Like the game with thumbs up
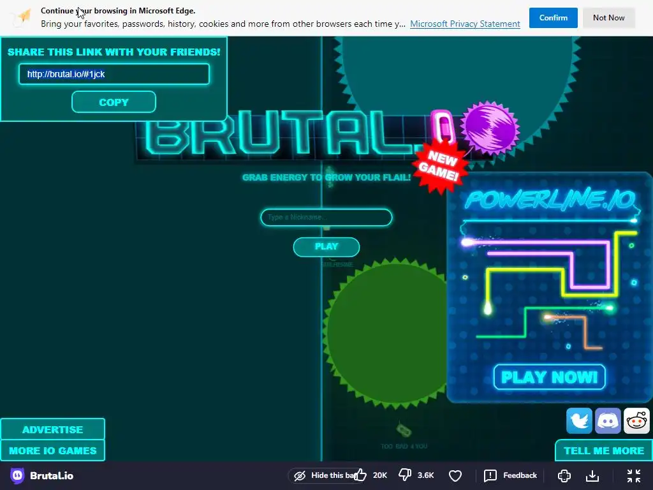653x490 pixels. click(x=360, y=475)
